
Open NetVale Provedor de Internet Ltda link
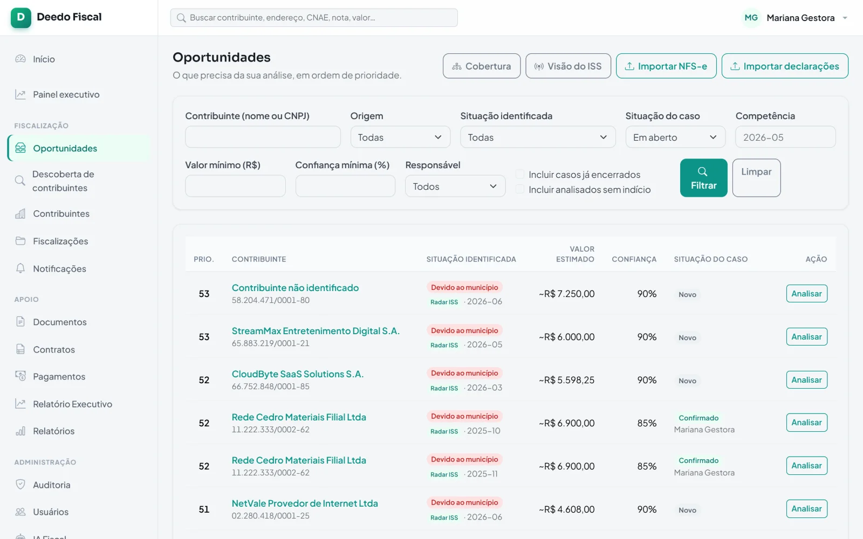click(305, 503)
